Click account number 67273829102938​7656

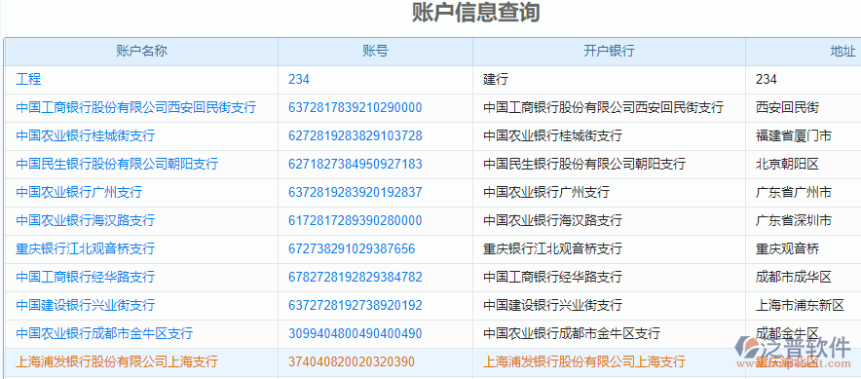pos(352,248)
